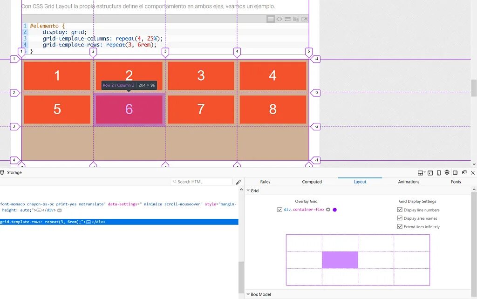The height and width of the screenshot is (299, 477).
Task: Click the Layout panel scrollbar up arrow
Action: point(474,190)
